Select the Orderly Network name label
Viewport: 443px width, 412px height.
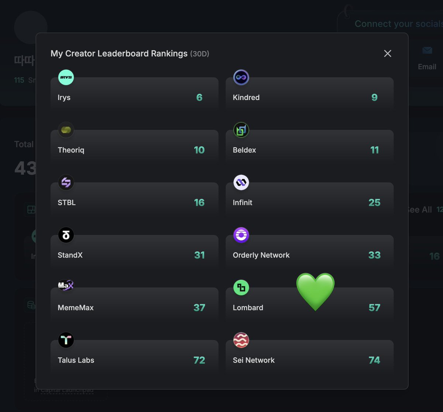click(x=261, y=255)
